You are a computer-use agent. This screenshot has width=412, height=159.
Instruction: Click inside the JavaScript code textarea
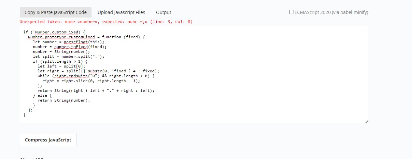pos(194,75)
